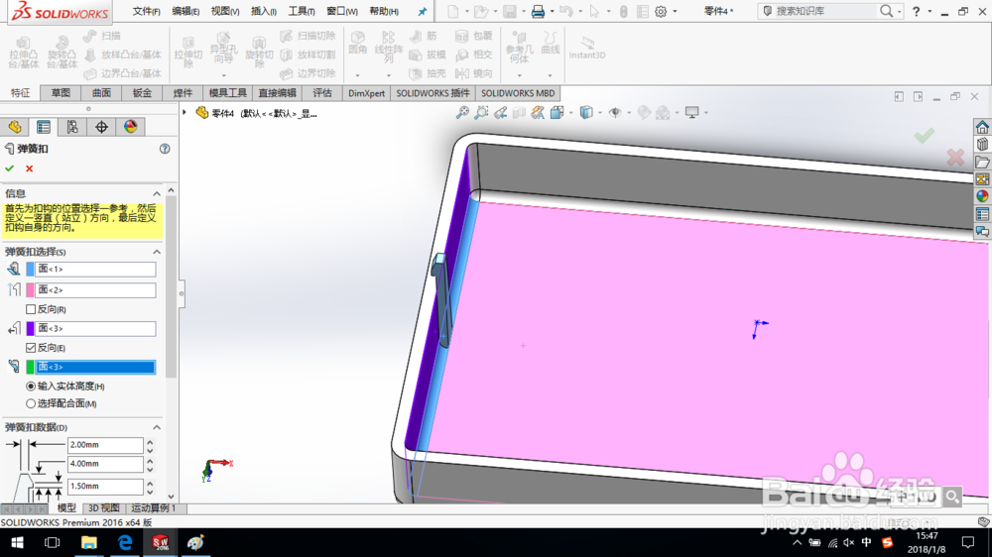Screen dimensions: 992x557
Task: Switch to 评估 ribbon tab
Action: [x=322, y=93]
